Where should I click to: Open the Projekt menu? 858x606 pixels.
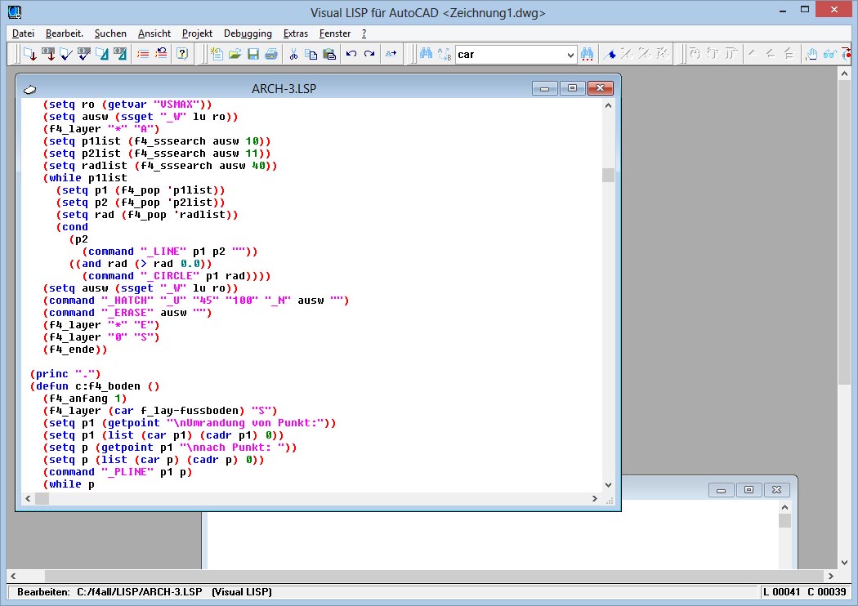tap(197, 33)
